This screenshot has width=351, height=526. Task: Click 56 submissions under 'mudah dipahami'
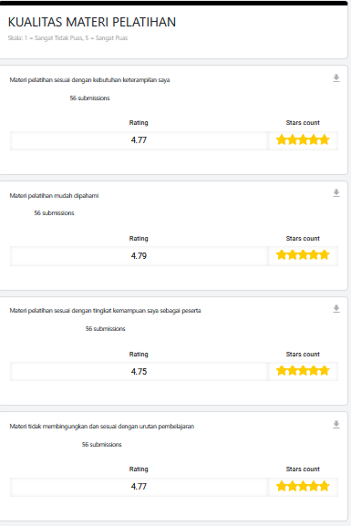pyautogui.click(x=54, y=213)
